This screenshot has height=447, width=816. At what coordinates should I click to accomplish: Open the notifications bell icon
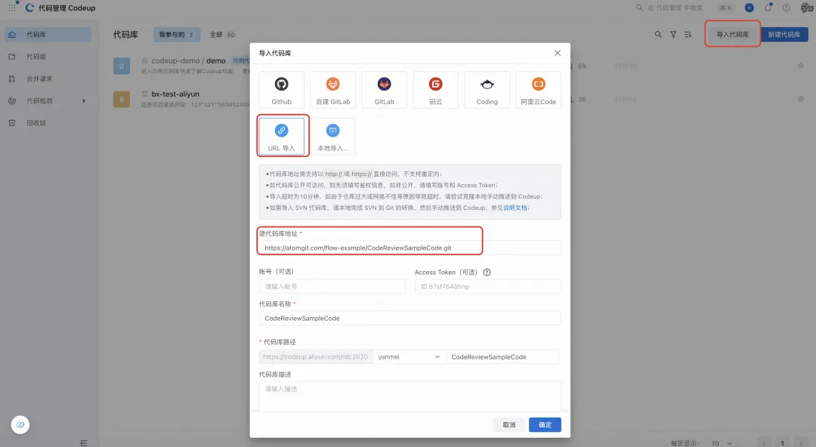768,8
